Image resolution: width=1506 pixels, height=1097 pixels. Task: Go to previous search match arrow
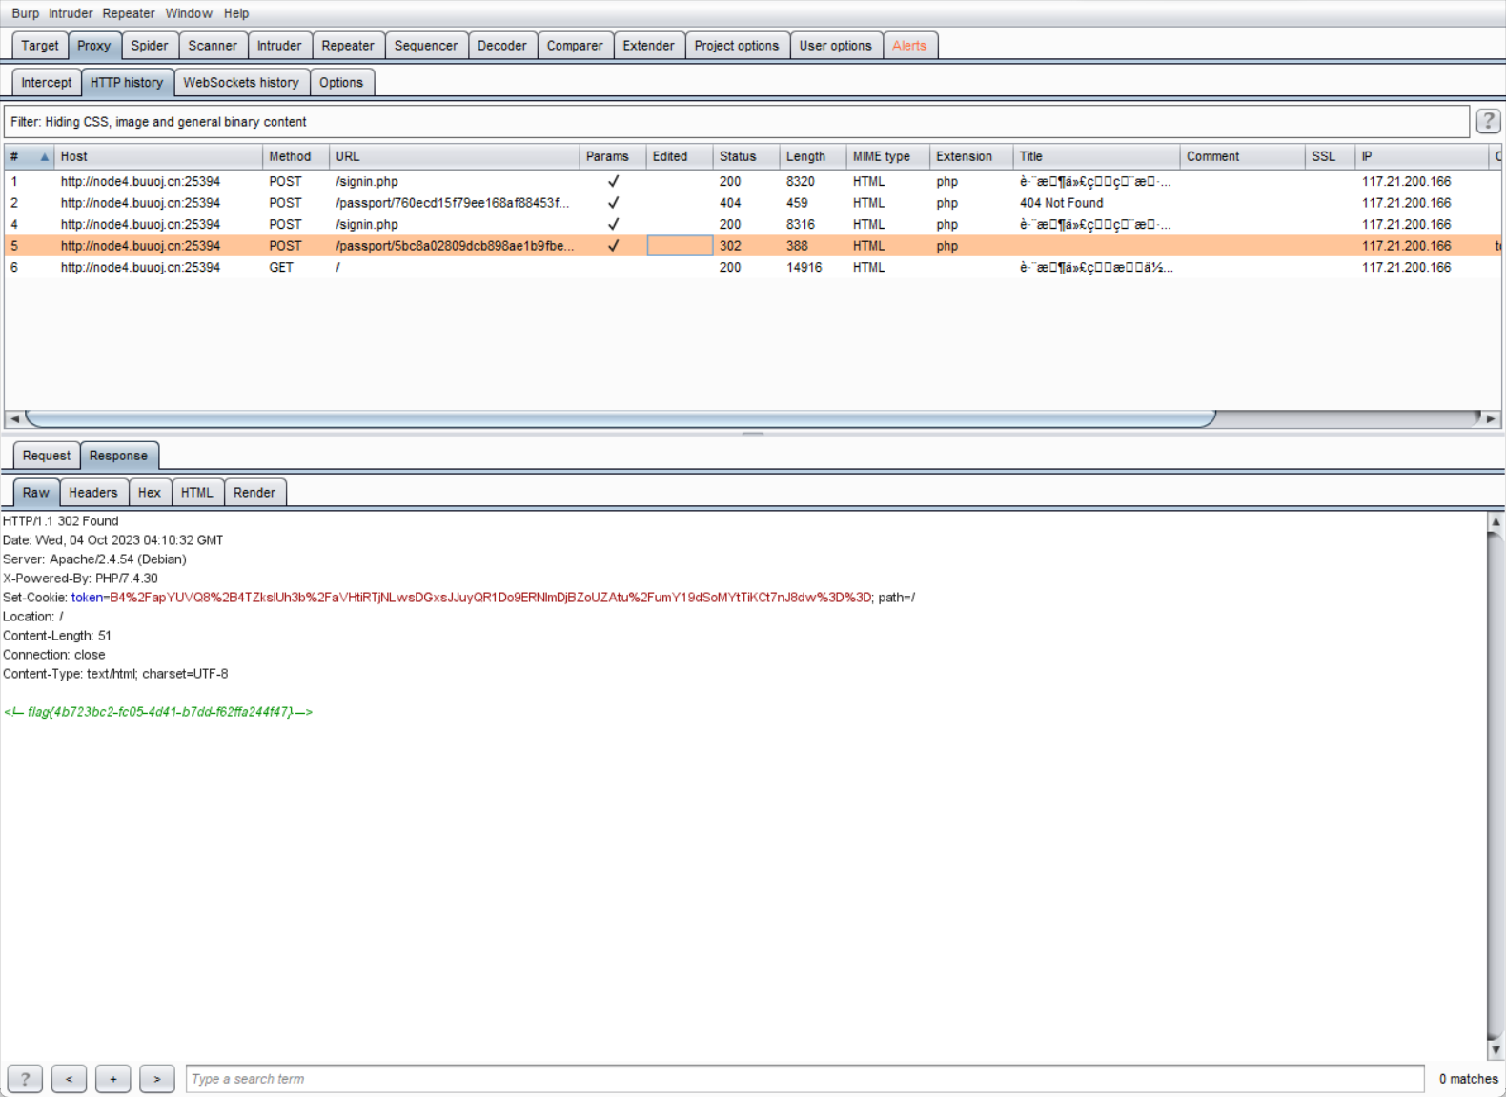(69, 1079)
